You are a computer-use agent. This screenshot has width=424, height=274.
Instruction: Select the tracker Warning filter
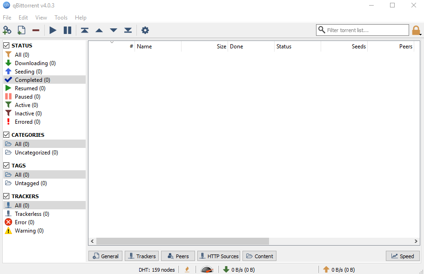coord(44,230)
